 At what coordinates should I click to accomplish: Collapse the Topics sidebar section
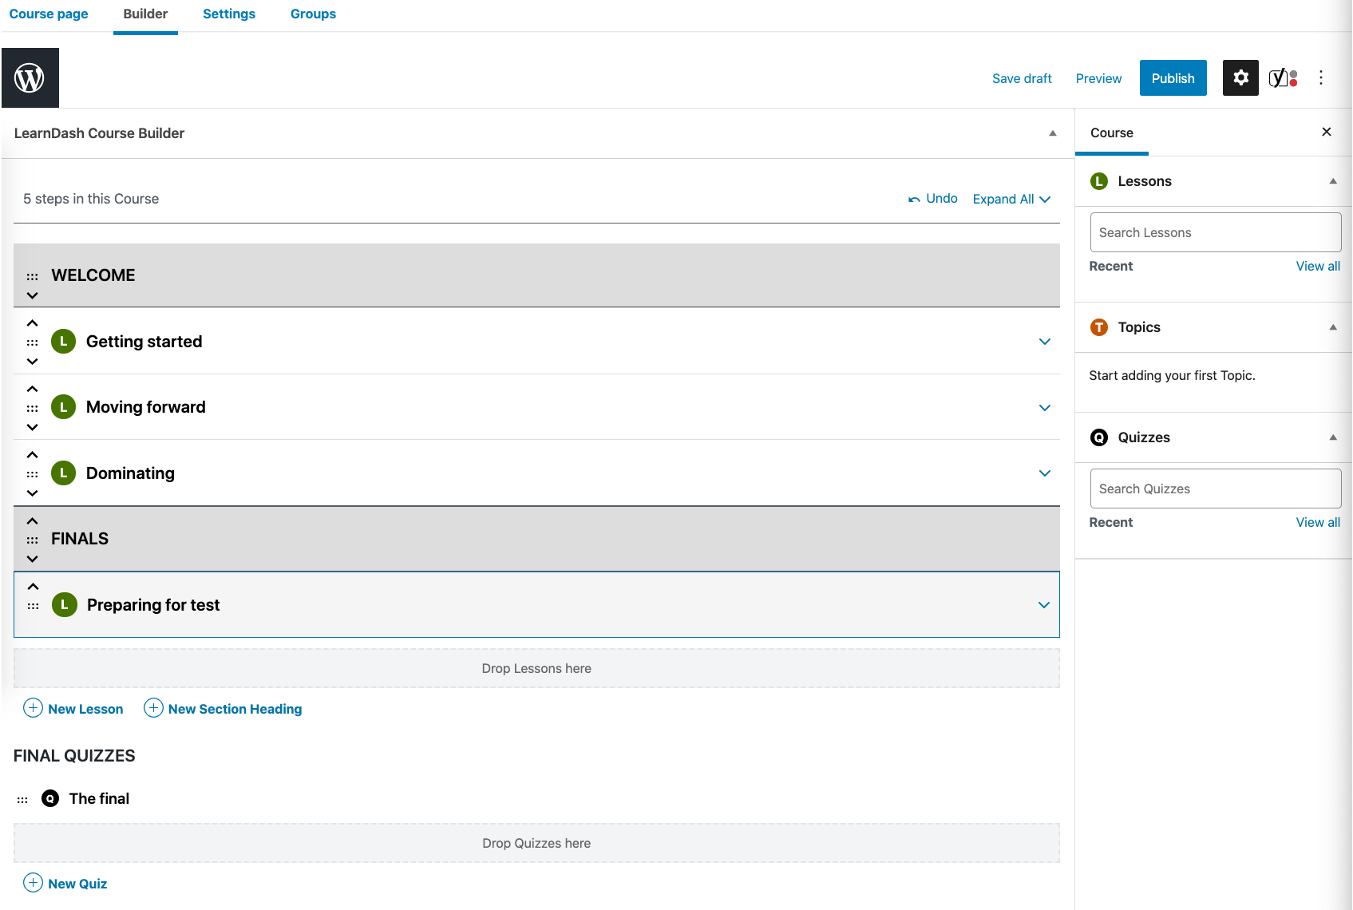pos(1332,327)
